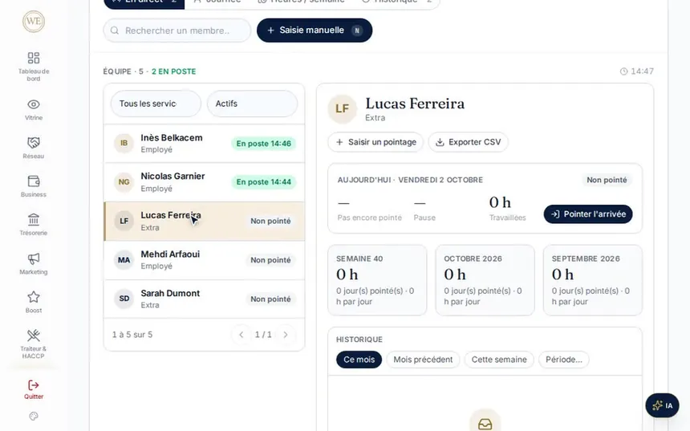Click the Exporter CSV button
This screenshot has width=690, height=431.
pos(469,142)
